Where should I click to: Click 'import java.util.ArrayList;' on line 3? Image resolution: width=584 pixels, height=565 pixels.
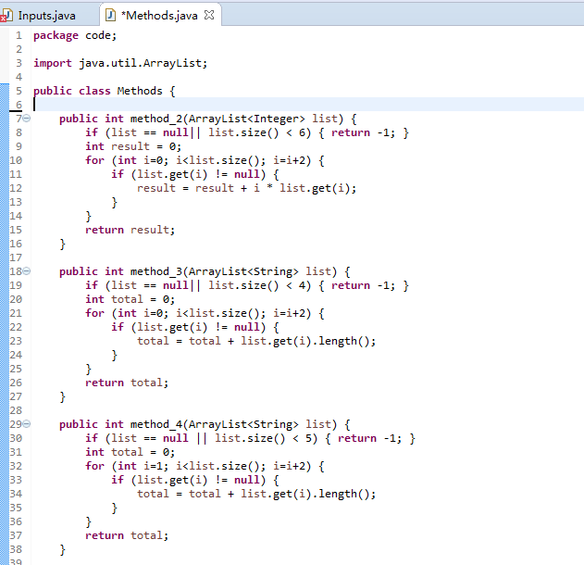[120, 63]
